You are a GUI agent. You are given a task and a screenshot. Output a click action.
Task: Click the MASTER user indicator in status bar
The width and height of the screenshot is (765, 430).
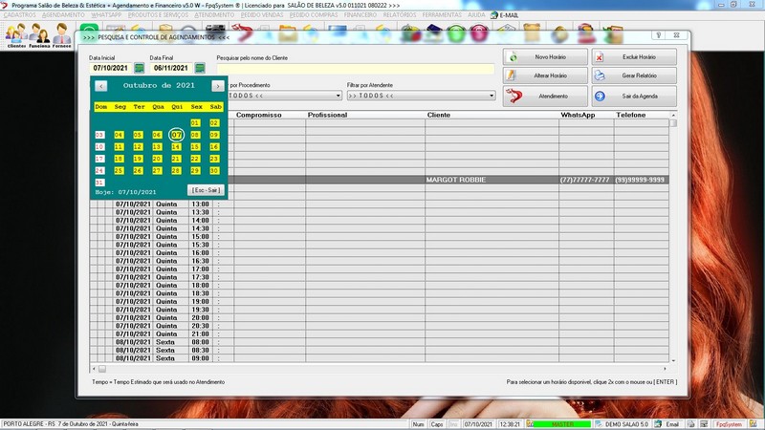point(562,424)
